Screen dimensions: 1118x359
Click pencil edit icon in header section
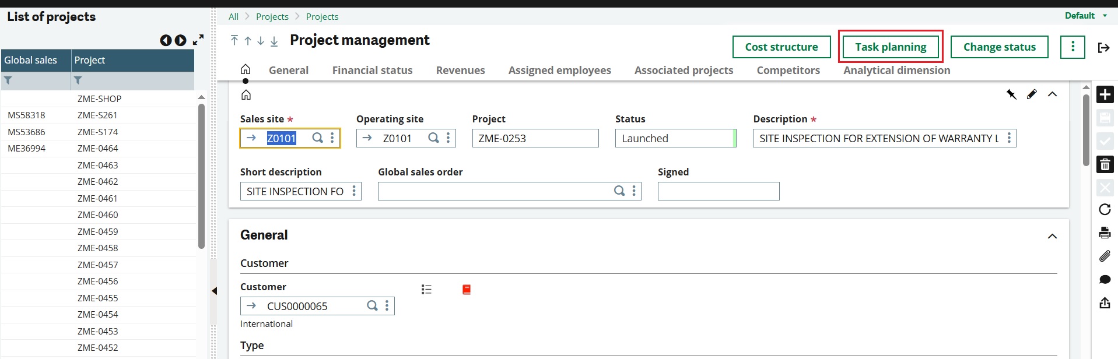(x=1032, y=94)
